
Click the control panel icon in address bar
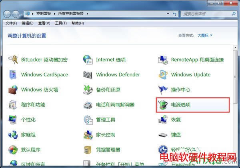click(x=27, y=14)
